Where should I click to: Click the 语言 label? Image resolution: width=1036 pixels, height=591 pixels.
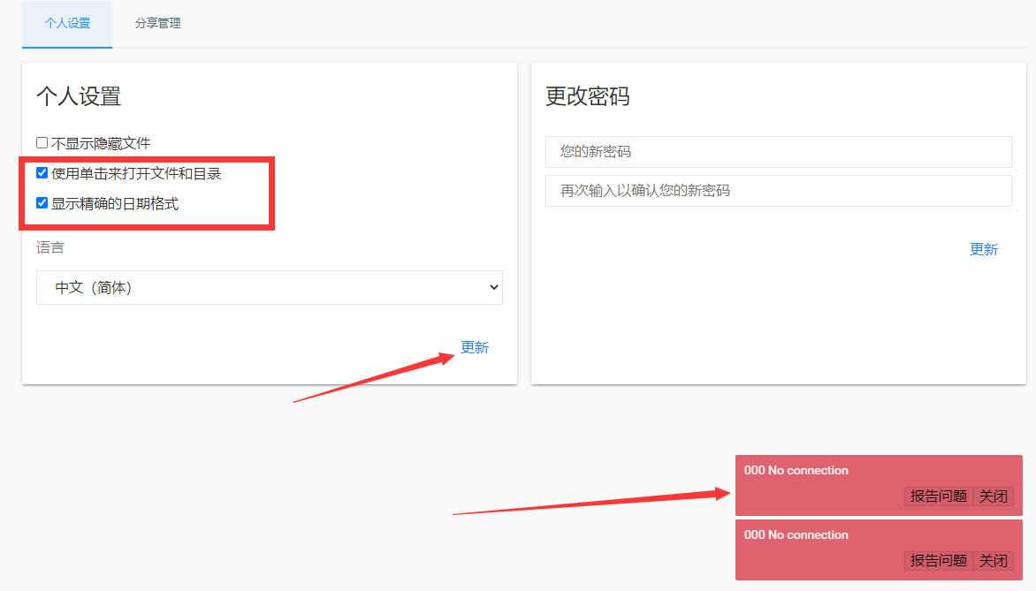50,247
